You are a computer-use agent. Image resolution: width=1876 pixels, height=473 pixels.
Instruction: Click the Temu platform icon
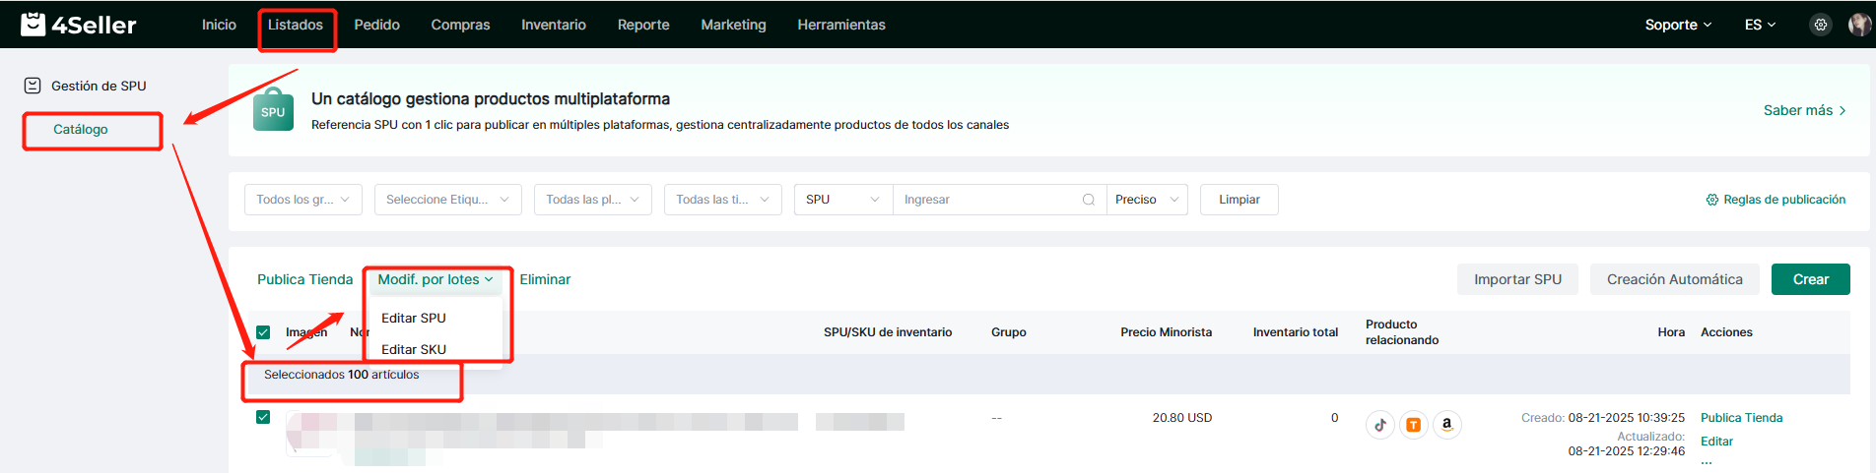(x=1413, y=425)
